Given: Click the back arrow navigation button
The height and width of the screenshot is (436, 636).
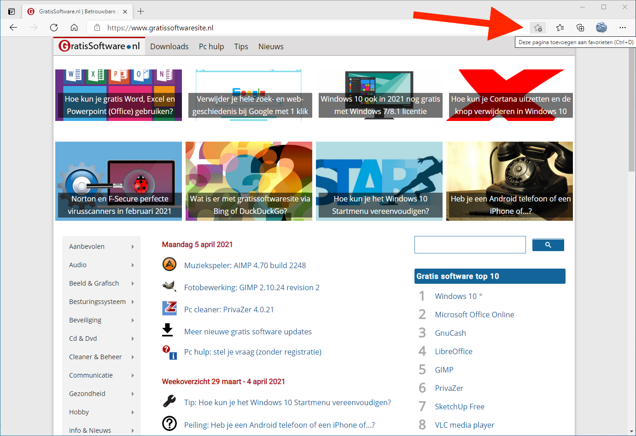Looking at the screenshot, I should 13,28.
